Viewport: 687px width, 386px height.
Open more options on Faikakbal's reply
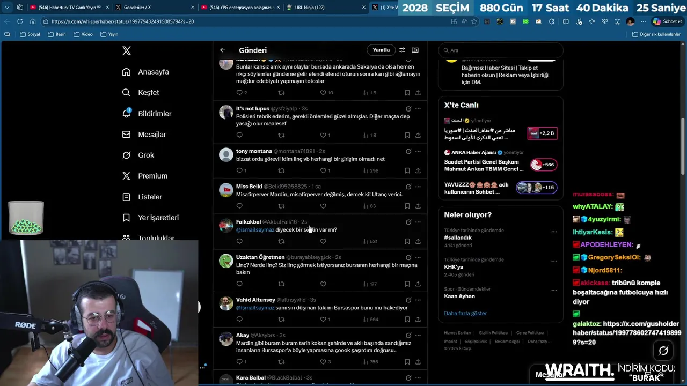(x=418, y=222)
